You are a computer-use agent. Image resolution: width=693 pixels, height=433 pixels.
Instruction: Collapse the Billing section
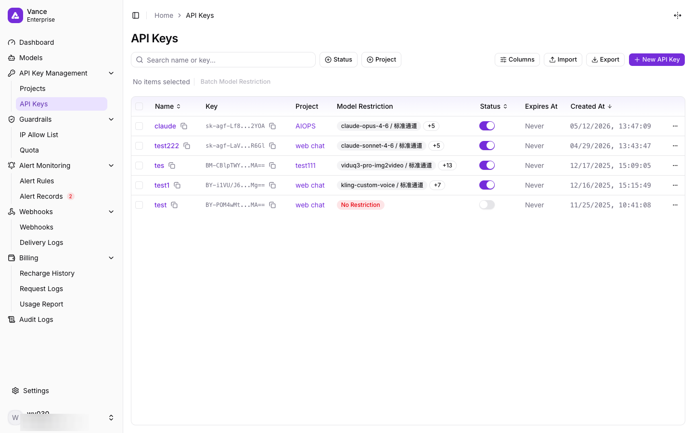tap(111, 258)
